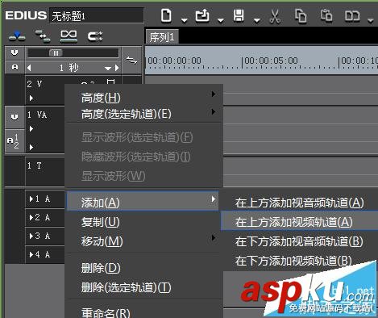Screen dimensions: 378x318
Task: Click the project name field 无标题1
Action: [97, 16]
